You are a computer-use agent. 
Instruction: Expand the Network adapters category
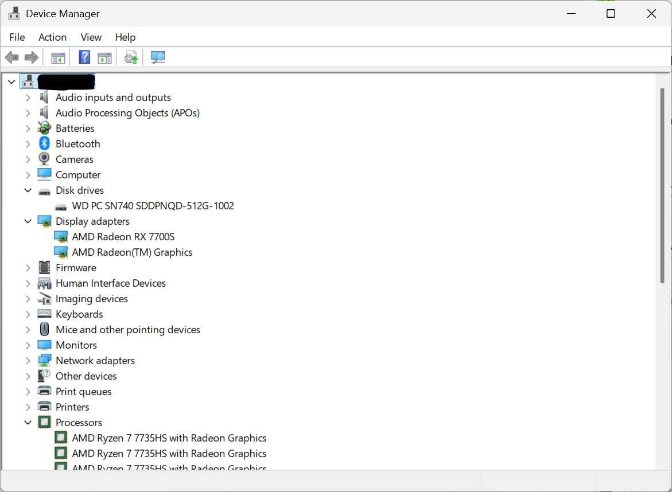coord(28,361)
